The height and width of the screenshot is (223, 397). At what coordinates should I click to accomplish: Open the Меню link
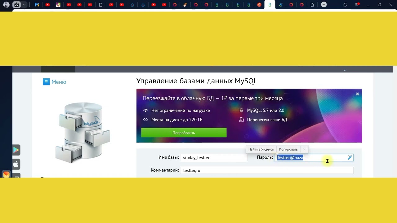tap(59, 82)
